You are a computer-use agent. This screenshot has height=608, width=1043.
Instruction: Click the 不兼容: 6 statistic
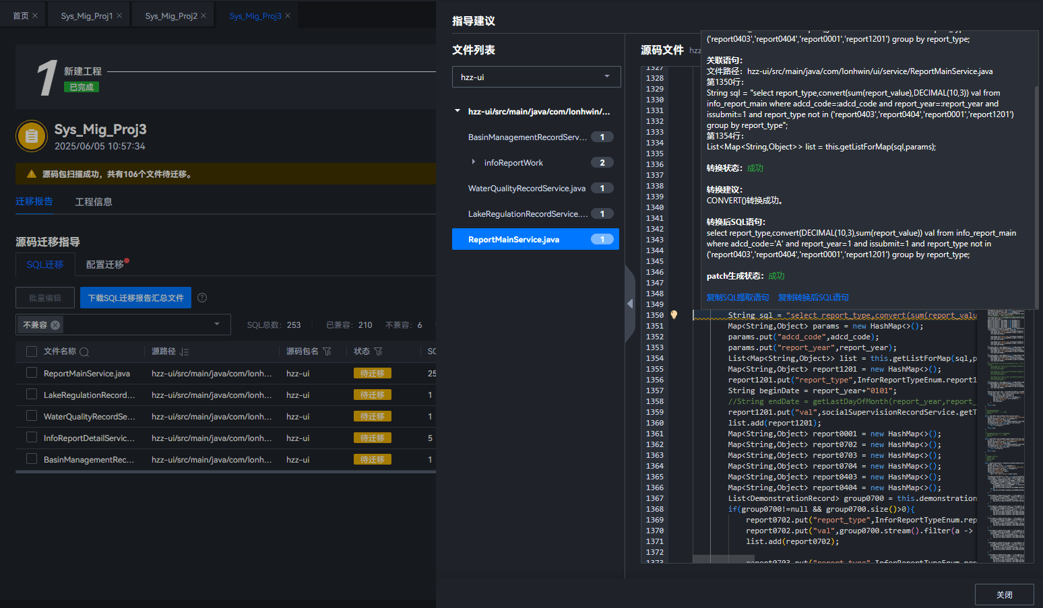click(x=404, y=325)
